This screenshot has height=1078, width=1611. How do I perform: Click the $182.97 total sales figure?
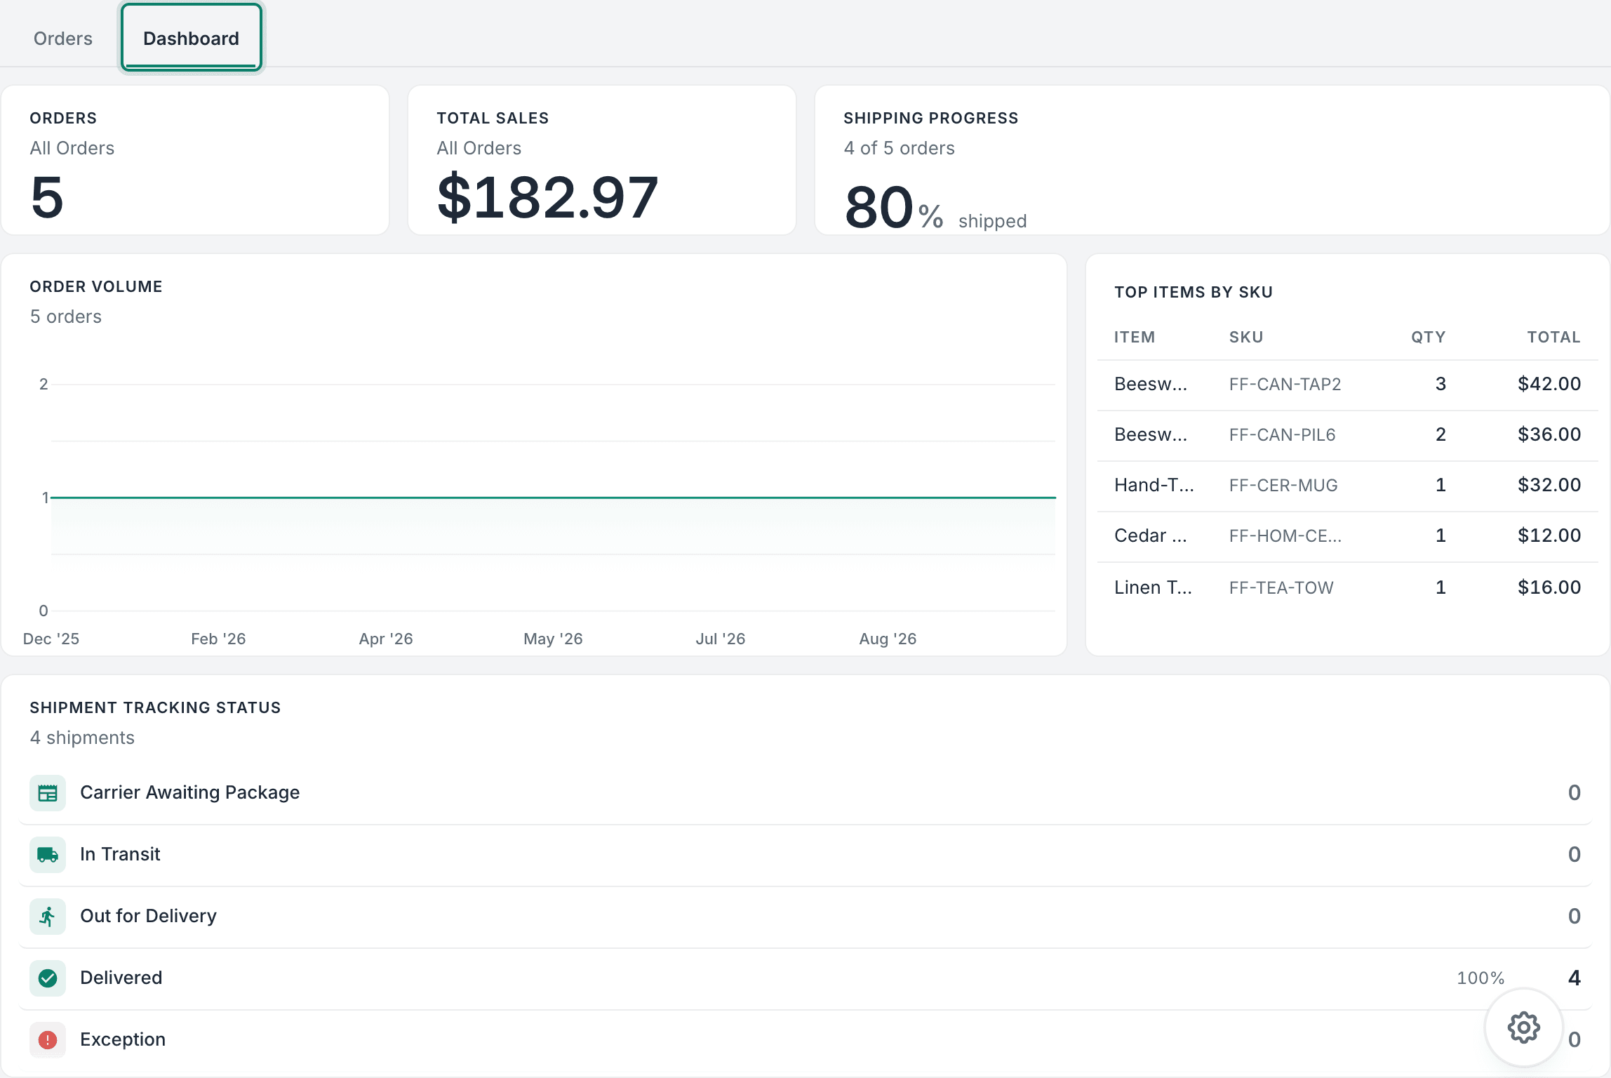click(x=547, y=197)
